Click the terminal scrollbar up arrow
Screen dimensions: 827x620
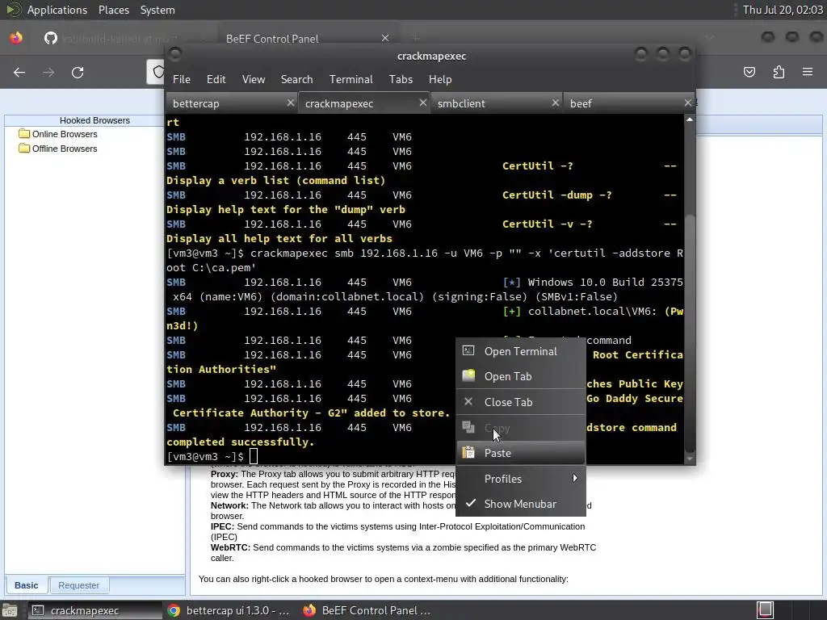(x=690, y=119)
